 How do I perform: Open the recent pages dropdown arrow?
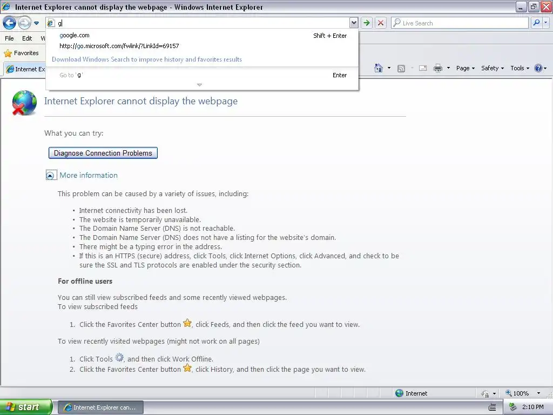pyautogui.click(x=36, y=23)
